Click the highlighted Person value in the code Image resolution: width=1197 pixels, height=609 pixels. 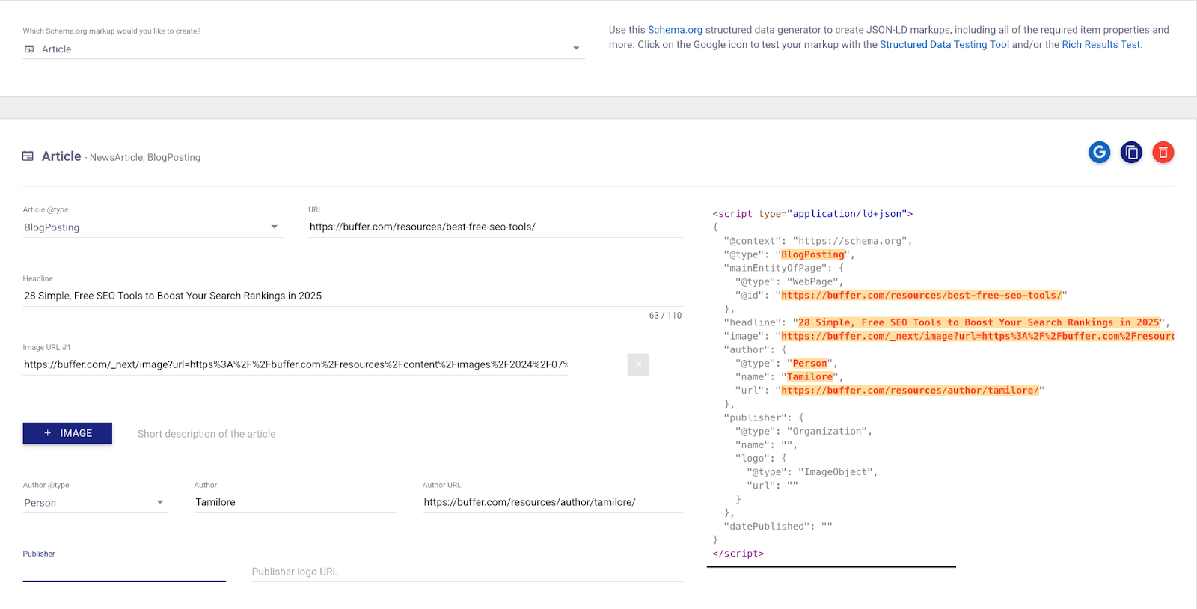(809, 364)
